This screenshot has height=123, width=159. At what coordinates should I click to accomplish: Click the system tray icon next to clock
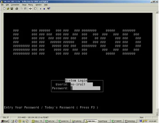[146, 121]
